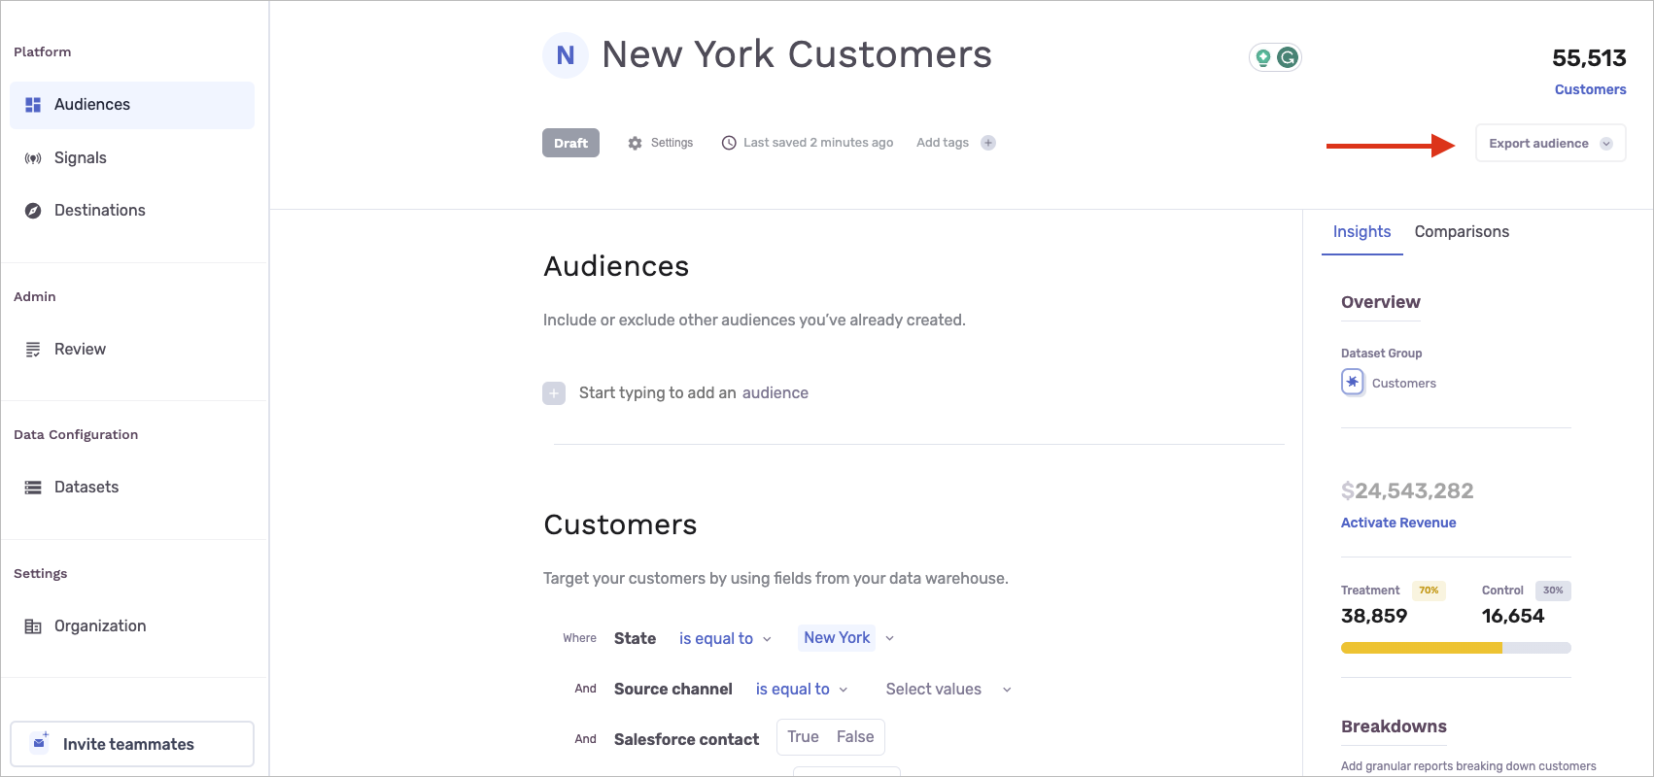Screen dimensions: 1654x777
Task: Click the N audience avatar icon
Action: 566,55
